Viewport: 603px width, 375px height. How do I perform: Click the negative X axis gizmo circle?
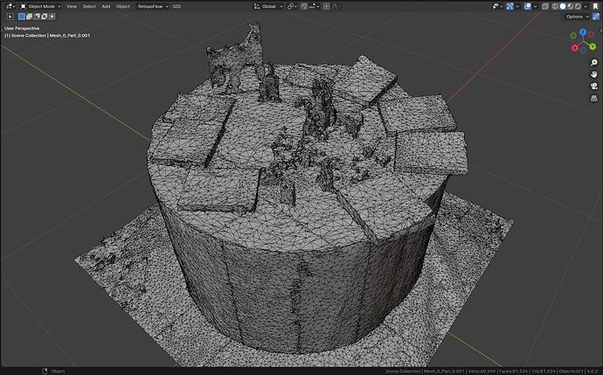click(x=591, y=35)
